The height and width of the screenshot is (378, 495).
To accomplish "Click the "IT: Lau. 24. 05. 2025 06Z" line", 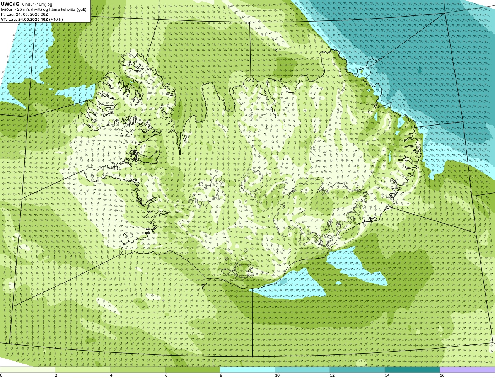I will click(24, 14).
